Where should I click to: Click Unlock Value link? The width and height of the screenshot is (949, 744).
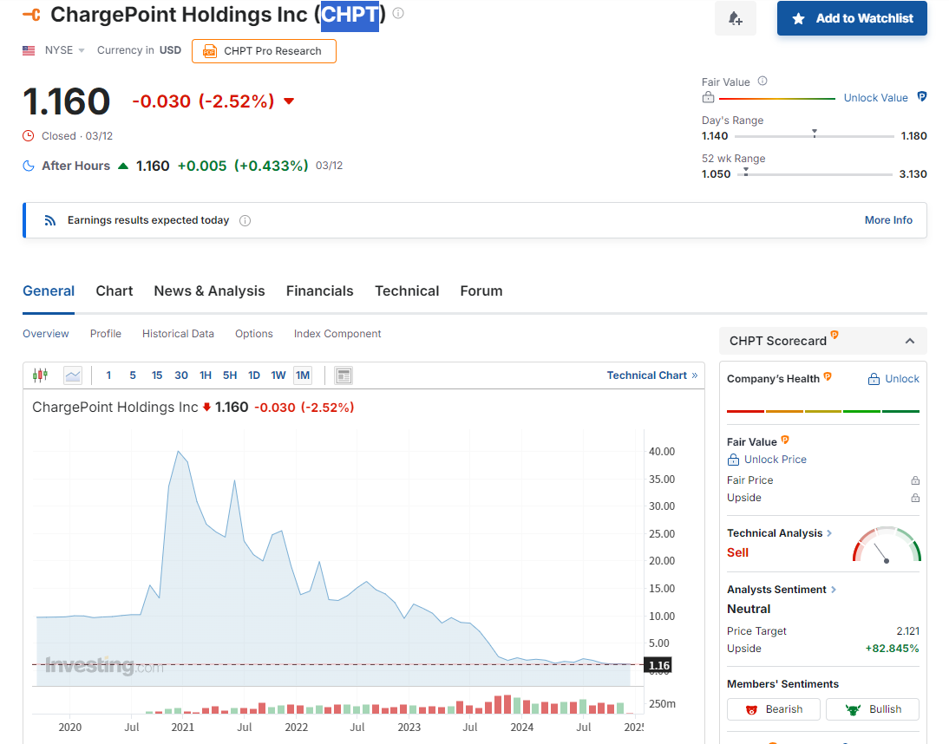pos(876,97)
